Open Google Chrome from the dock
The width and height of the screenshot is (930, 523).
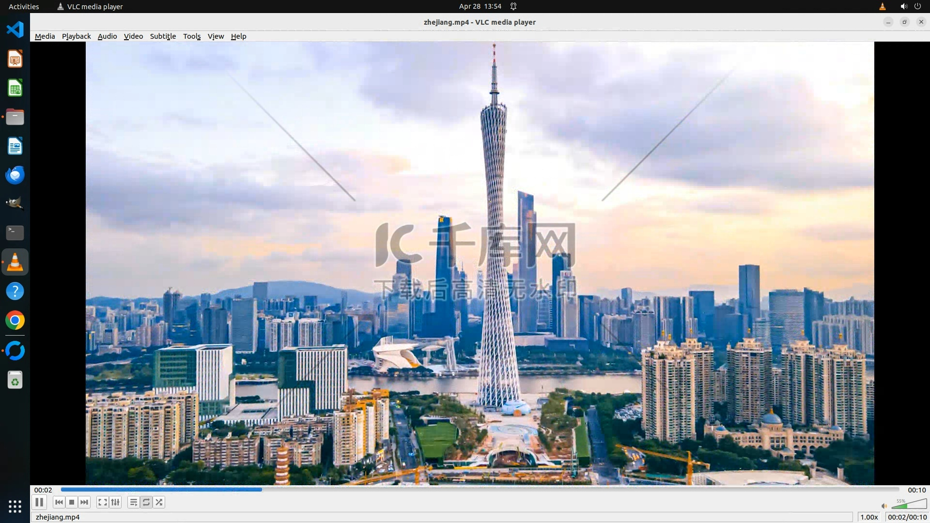(x=15, y=321)
